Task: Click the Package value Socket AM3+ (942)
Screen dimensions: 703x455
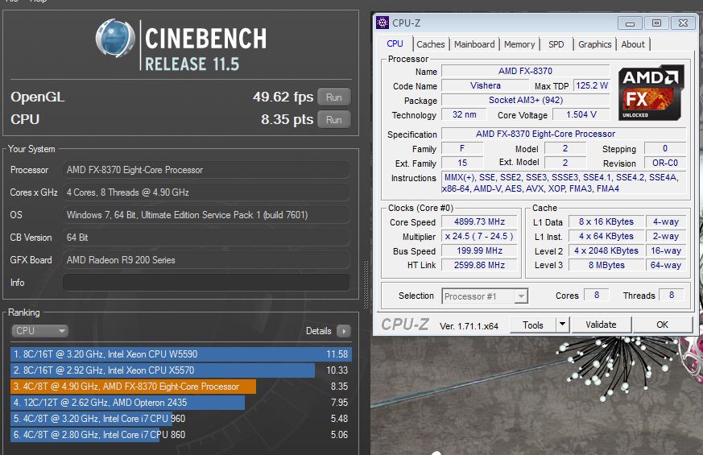Action: coord(525,100)
